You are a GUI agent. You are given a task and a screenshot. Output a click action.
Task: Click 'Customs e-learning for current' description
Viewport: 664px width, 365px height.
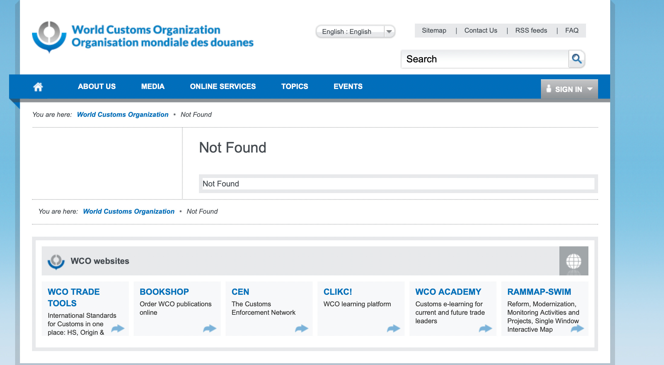coord(450,312)
